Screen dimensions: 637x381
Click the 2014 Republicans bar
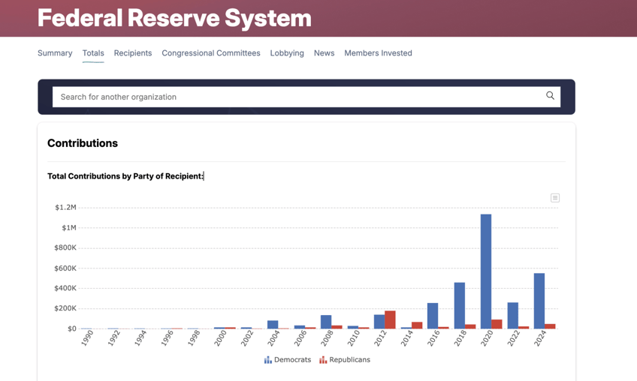pyautogui.click(x=417, y=325)
